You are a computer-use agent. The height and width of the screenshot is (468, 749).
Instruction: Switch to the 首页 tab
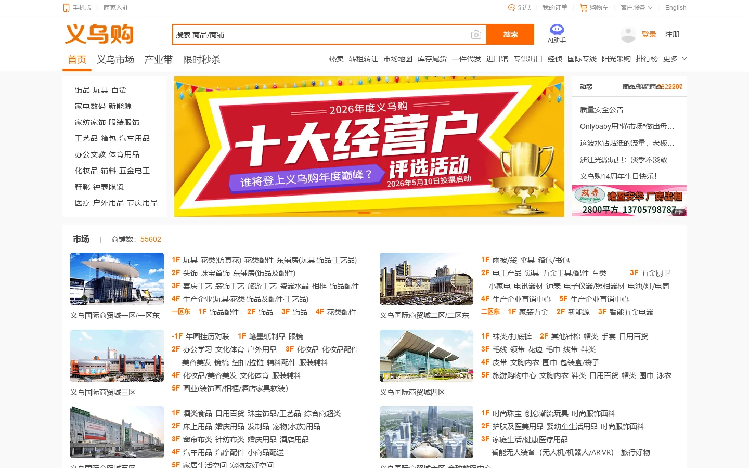click(77, 60)
